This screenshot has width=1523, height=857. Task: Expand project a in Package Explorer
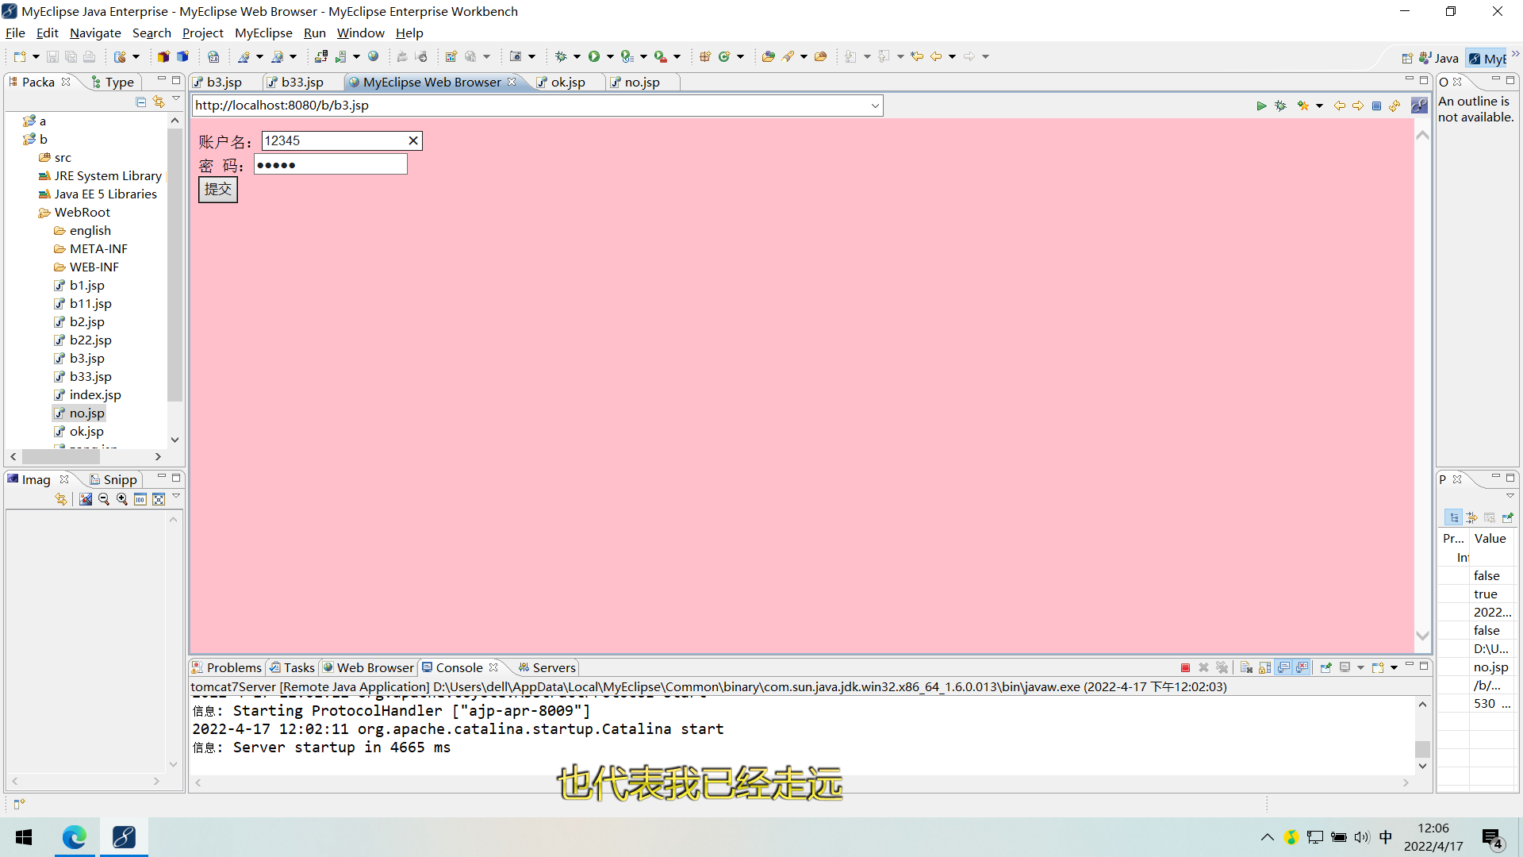click(14, 121)
